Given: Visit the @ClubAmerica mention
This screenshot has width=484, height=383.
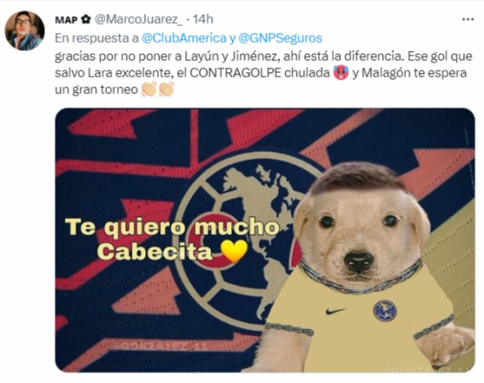Looking at the screenshot, I should tap(184, 38).
